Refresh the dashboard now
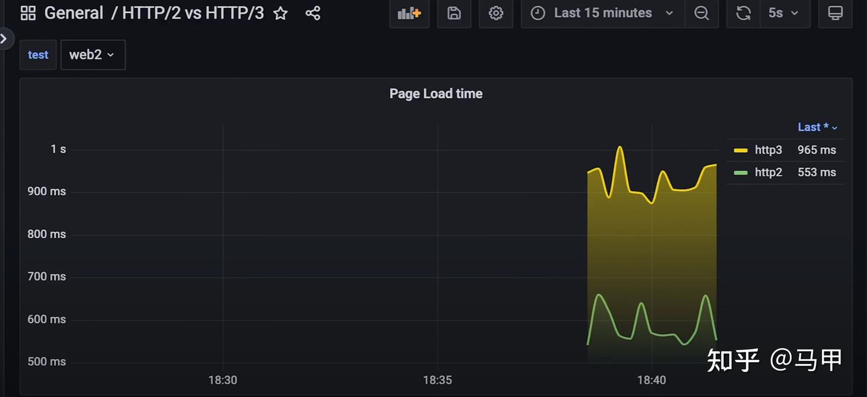867x397 pixels. (744, 13)
